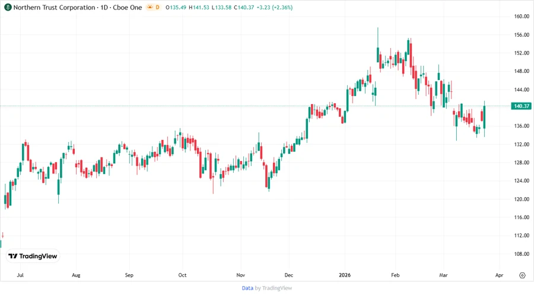Open the Data link in the footer

click(x=247, y=288)
